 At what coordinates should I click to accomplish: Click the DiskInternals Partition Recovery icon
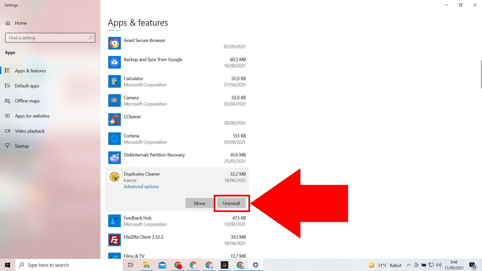(114, 158)
